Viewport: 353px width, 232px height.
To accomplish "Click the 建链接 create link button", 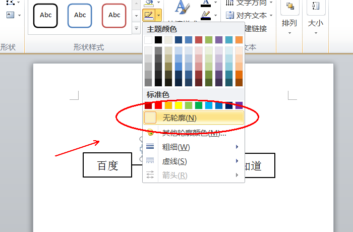I will click(256, 29).
